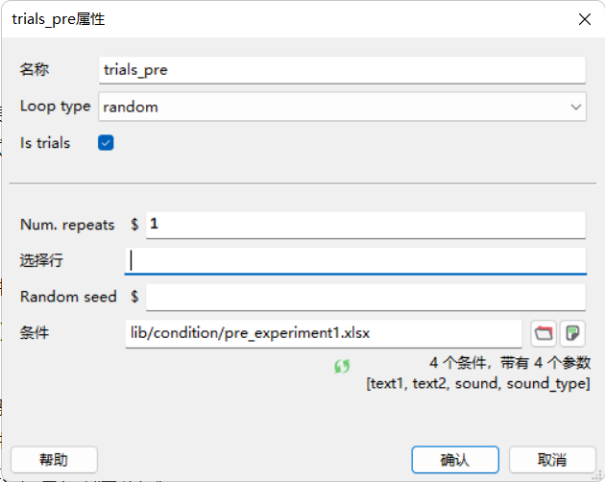Select the Random seed input box

[366, 297]
